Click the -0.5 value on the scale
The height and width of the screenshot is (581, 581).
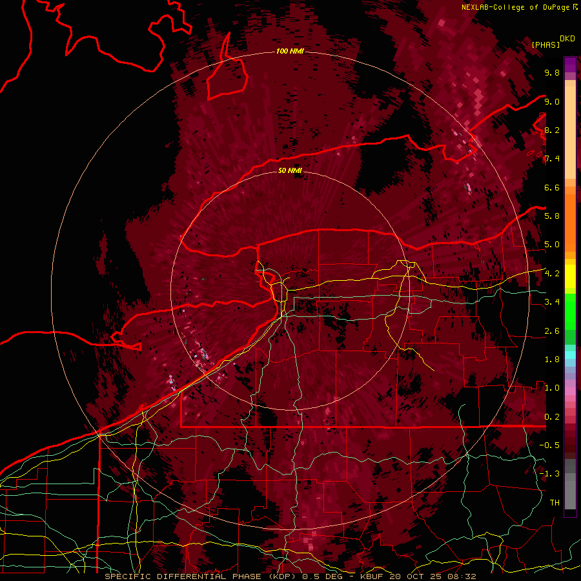point(549,445)
